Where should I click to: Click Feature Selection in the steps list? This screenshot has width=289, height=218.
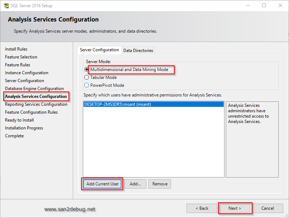(x=21, y=57)
